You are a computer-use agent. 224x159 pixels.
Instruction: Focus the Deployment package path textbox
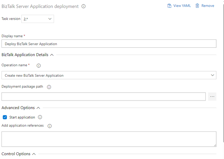tap(103, 97)
